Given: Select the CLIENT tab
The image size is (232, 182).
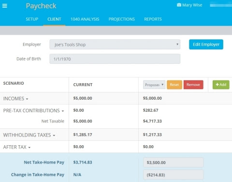Looking at the screenshot, I should pos(54,19).
